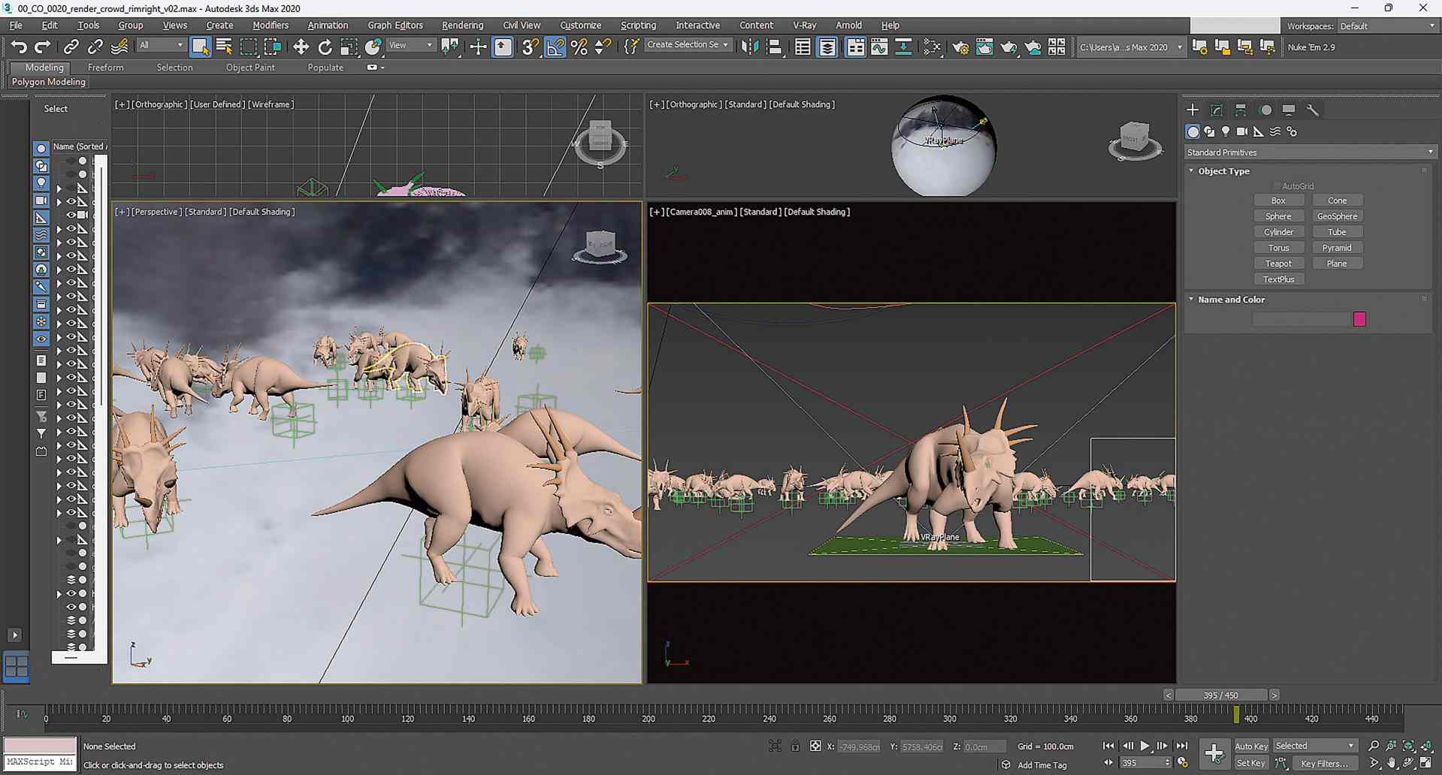Enable the AutoGrid checkbox
The width and height of the screenshot is (1442, 775).
pos(1276,185)
